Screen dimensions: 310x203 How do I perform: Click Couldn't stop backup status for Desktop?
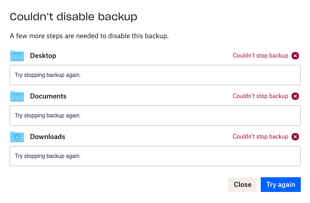(260, 56)
